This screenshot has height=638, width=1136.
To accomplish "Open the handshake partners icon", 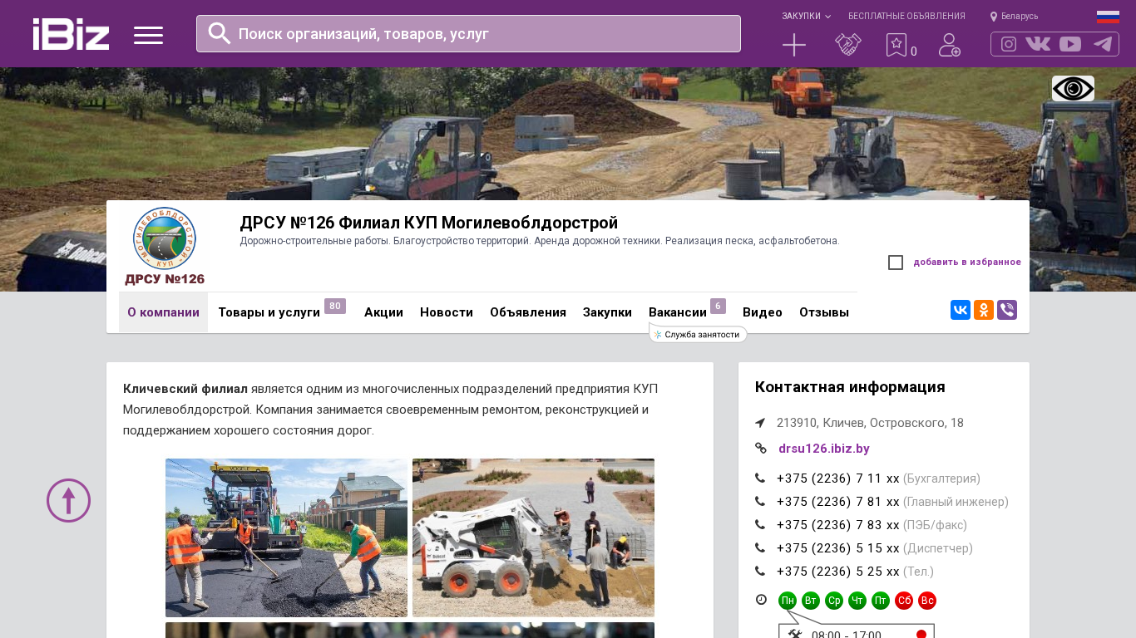I will pos(848,45).
